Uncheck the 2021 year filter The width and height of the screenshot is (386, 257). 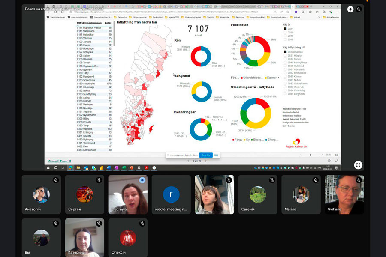pyautogui.click(x=285, y=29)
